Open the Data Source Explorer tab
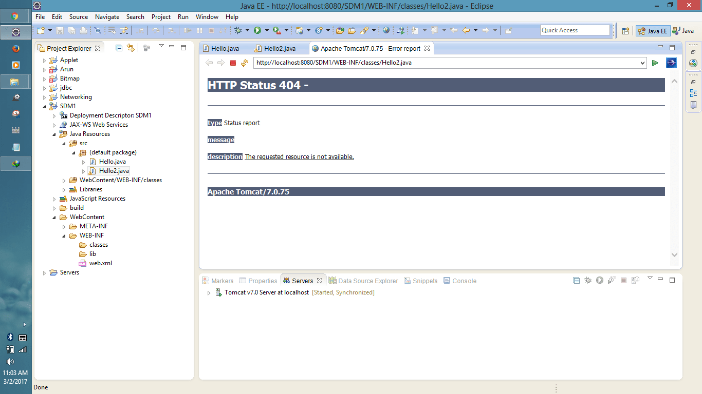 [364, 281]
